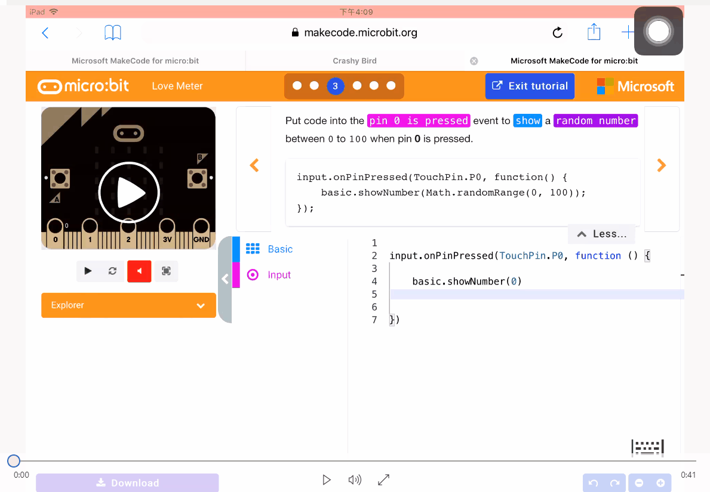The height and width of the screenshot is (492, 710).
Task: Open a new Safari tab with plus
Action: click(628, 32)
